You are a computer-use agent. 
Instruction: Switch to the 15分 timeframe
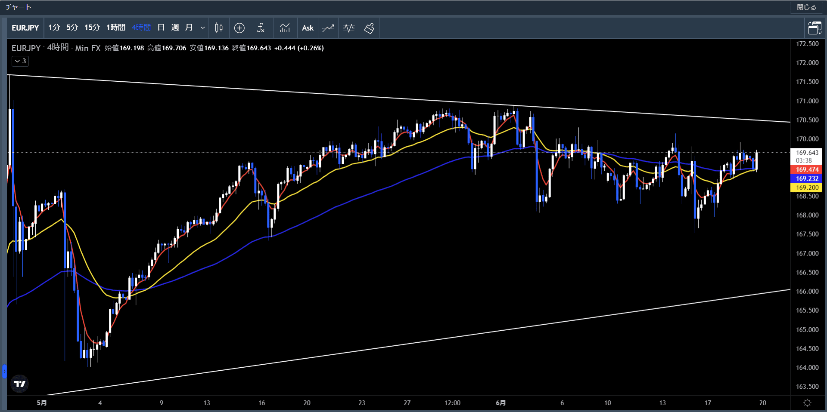click(92, 28)
